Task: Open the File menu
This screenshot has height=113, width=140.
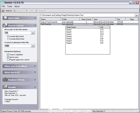Action: 3,7
